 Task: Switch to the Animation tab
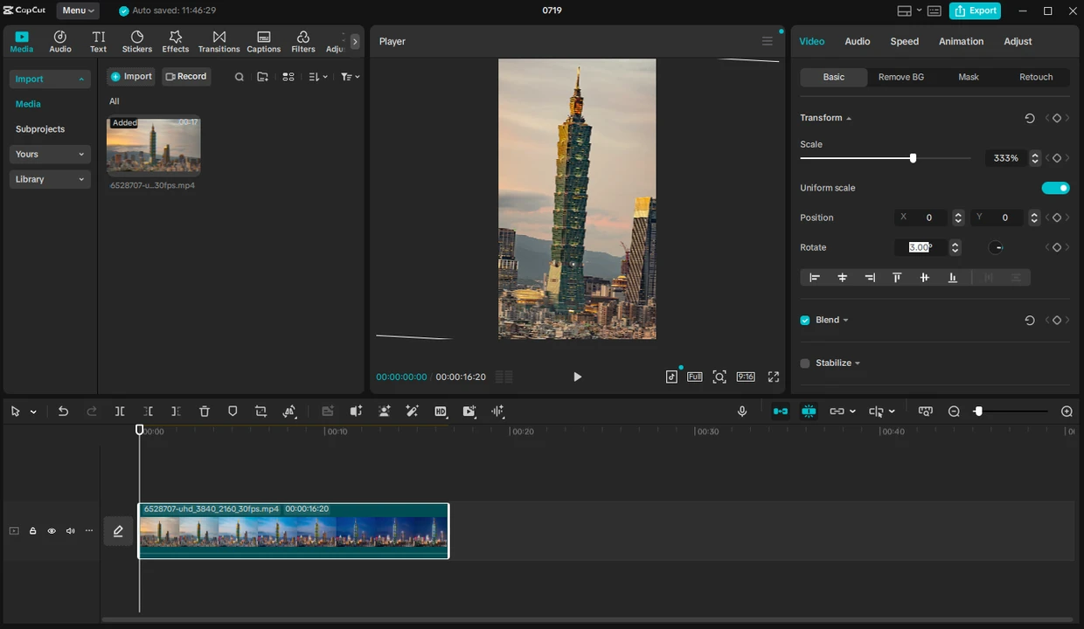[961, 41]
